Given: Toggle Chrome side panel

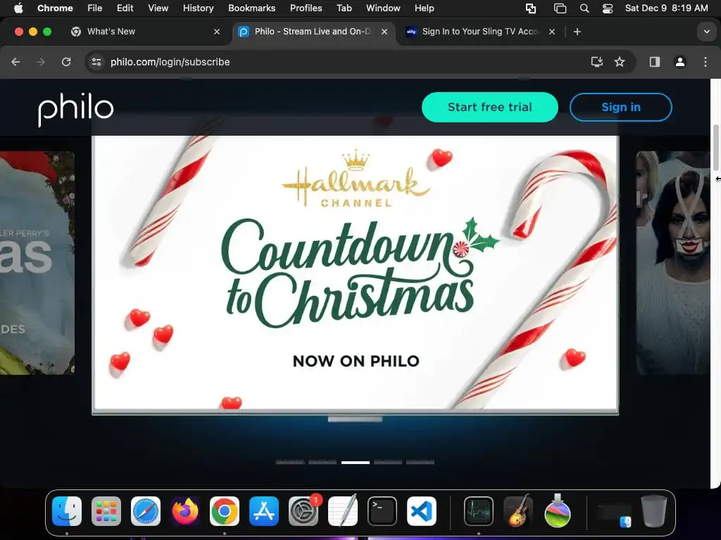Looking at the screenshot, I should [x=654, y=62].
